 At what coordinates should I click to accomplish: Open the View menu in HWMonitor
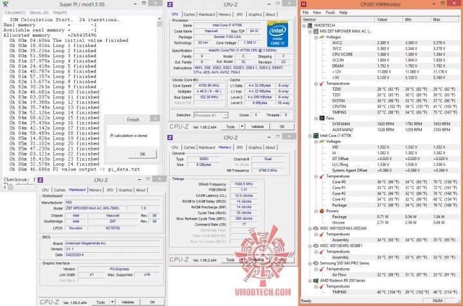(317, 12)
